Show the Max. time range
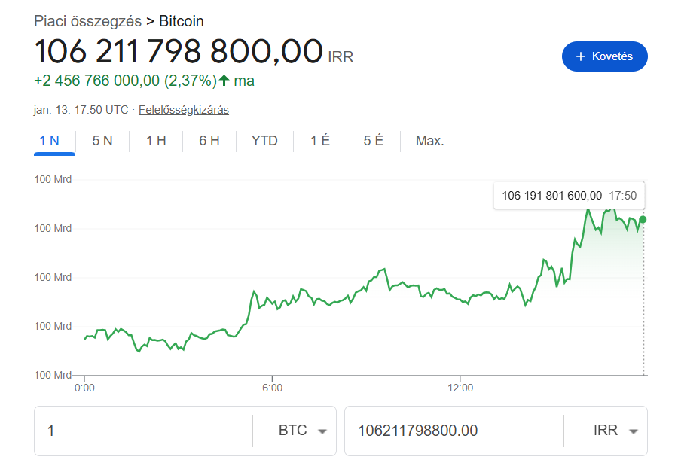 click(x=430, y=141)
